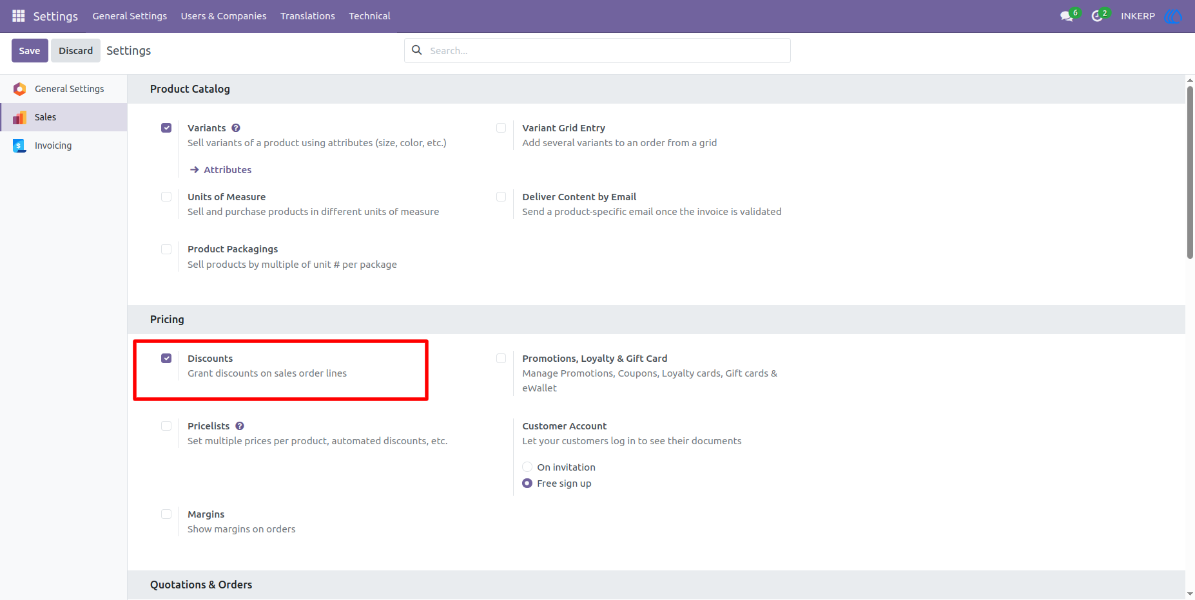Click the Quotations & Orders section heading
The width and height of the screenshot is (1195, 600).
click(201, 585)
